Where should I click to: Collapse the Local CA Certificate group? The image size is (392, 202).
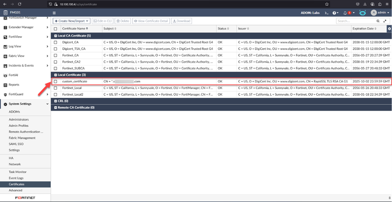tap(56, 36)
